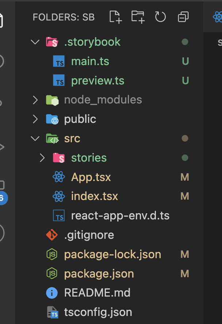Open preview.ts file
222x324 pixels.
coord(98,81)
